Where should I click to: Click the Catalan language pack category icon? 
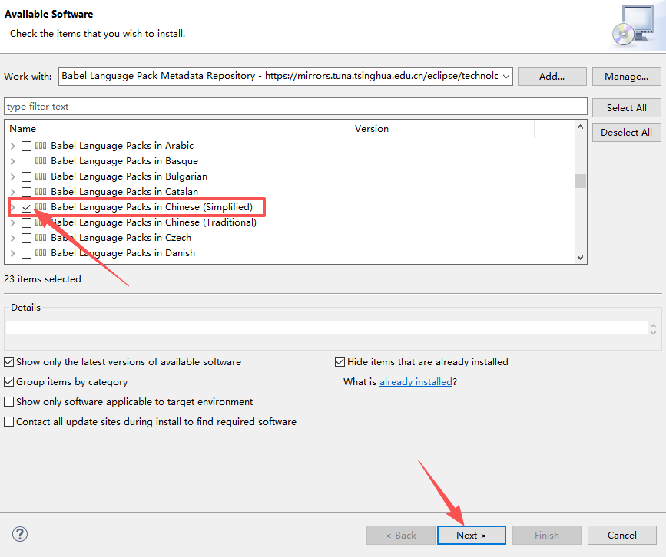[x=41, y=191]
